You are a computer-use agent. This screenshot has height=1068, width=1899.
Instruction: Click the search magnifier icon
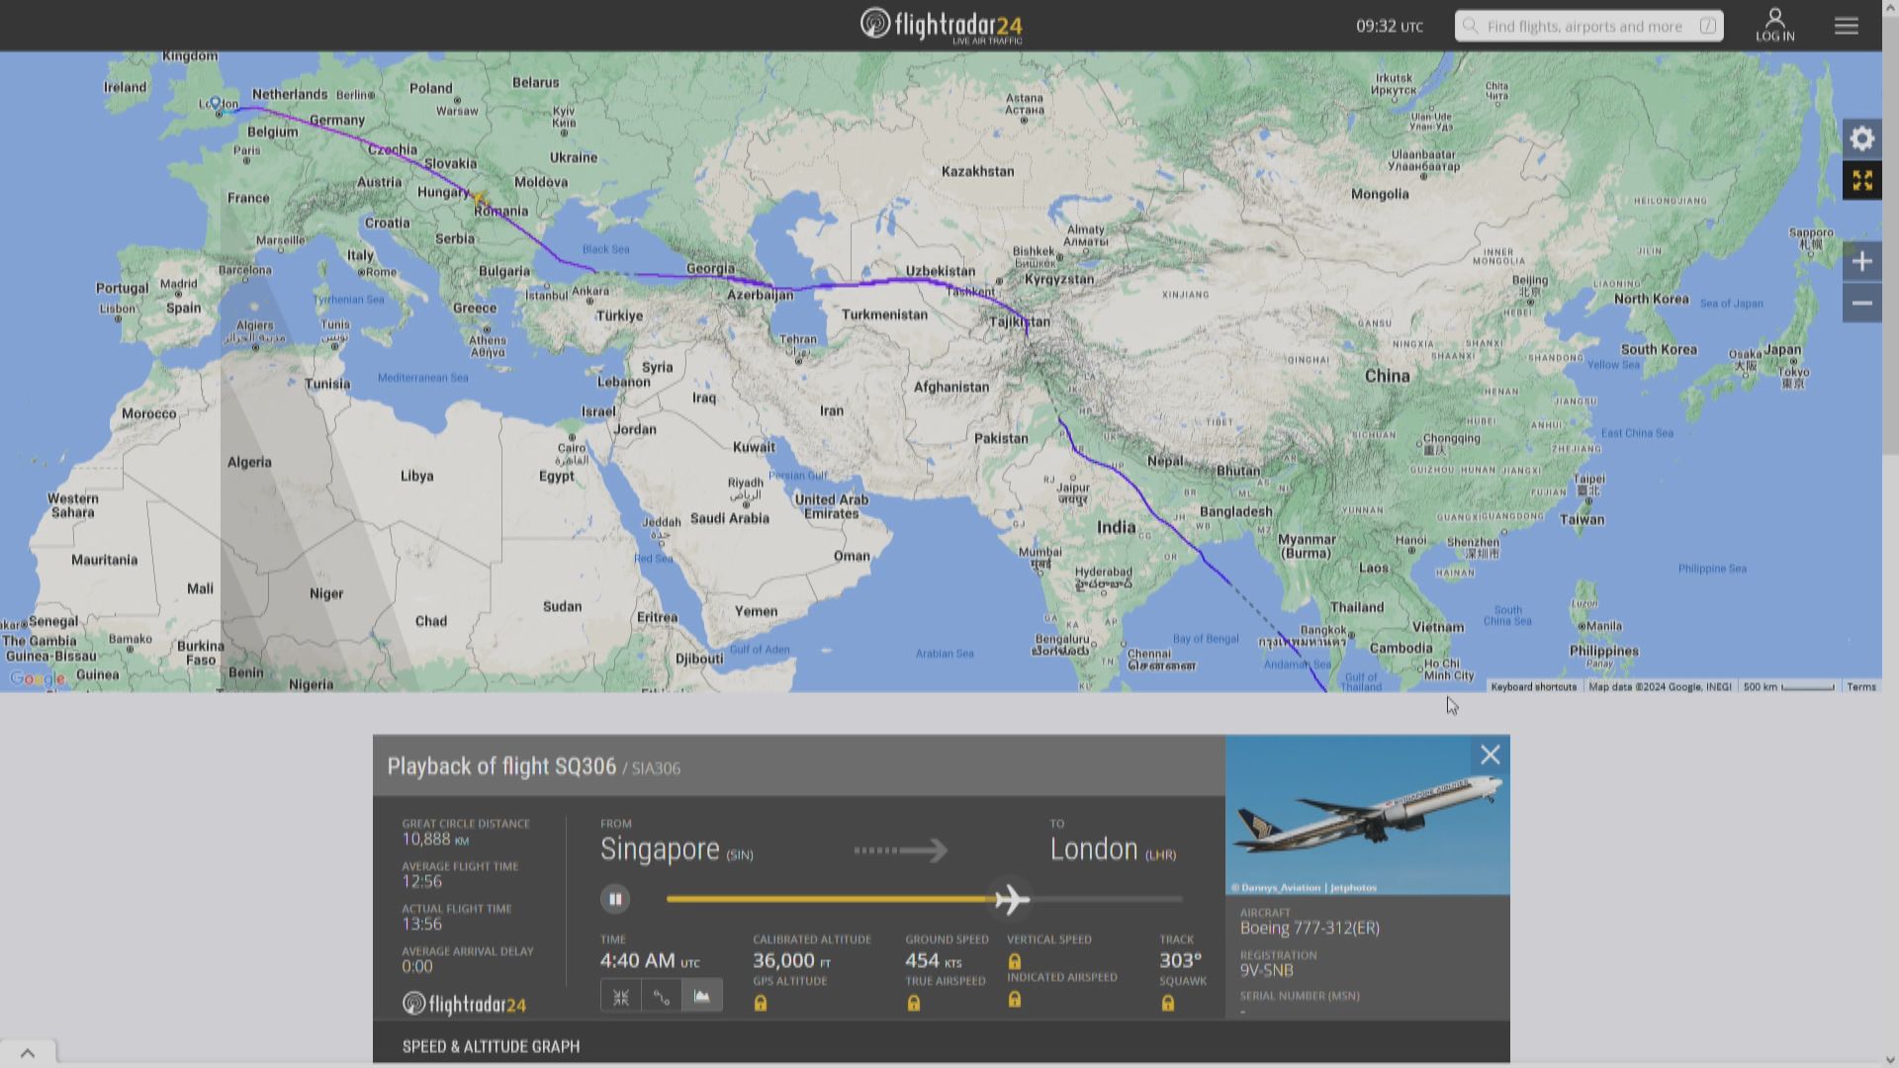point(1471,26)
